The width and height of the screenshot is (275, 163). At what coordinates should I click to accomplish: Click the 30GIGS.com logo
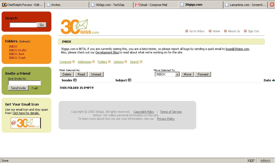point(80,27)
